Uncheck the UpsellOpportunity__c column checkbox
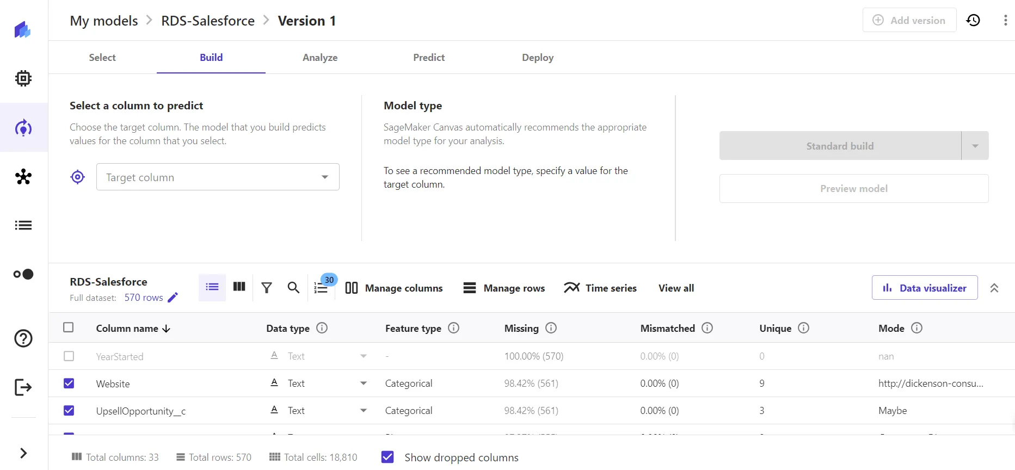Screen dimensions: 1015x470 click(x=69, y=411)
